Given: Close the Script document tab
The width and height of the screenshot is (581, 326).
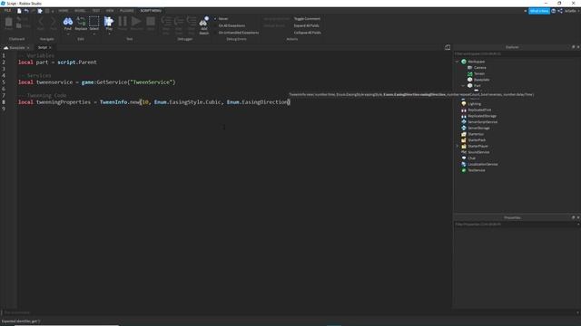Looking at the screenshot, I should pos(50,48).
